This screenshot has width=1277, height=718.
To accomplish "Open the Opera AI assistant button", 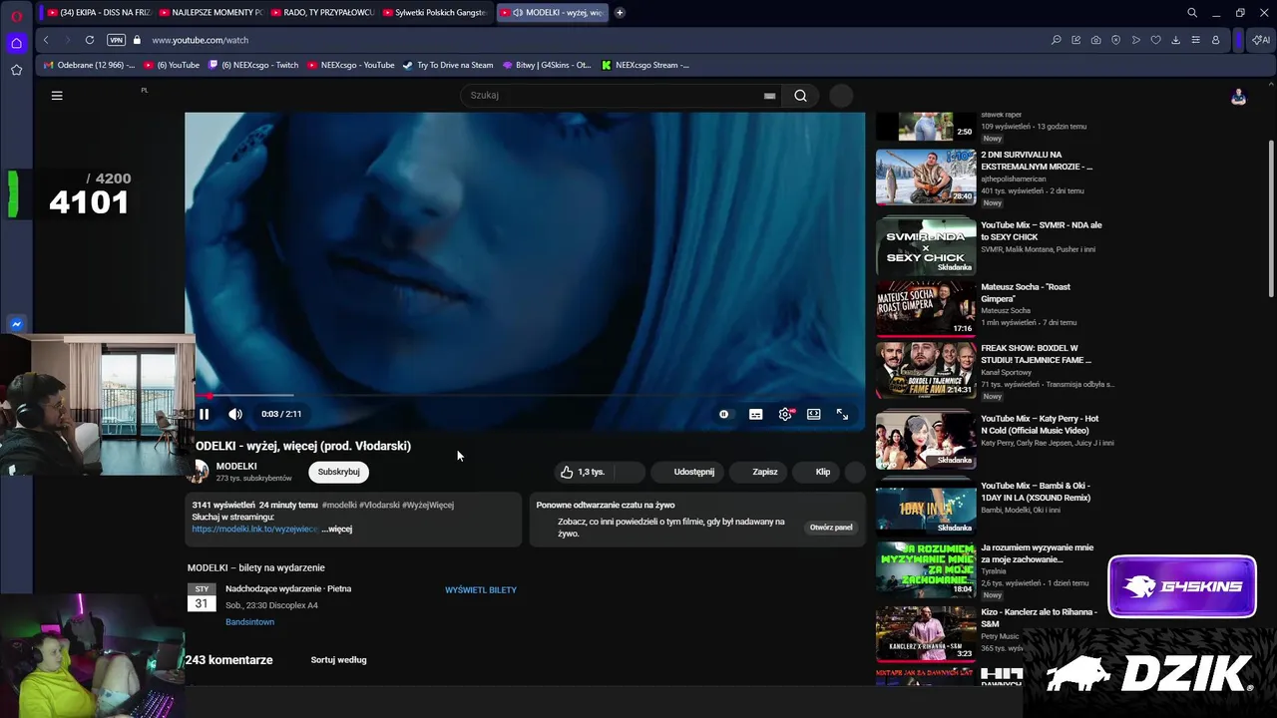I will click(1261, 40).
